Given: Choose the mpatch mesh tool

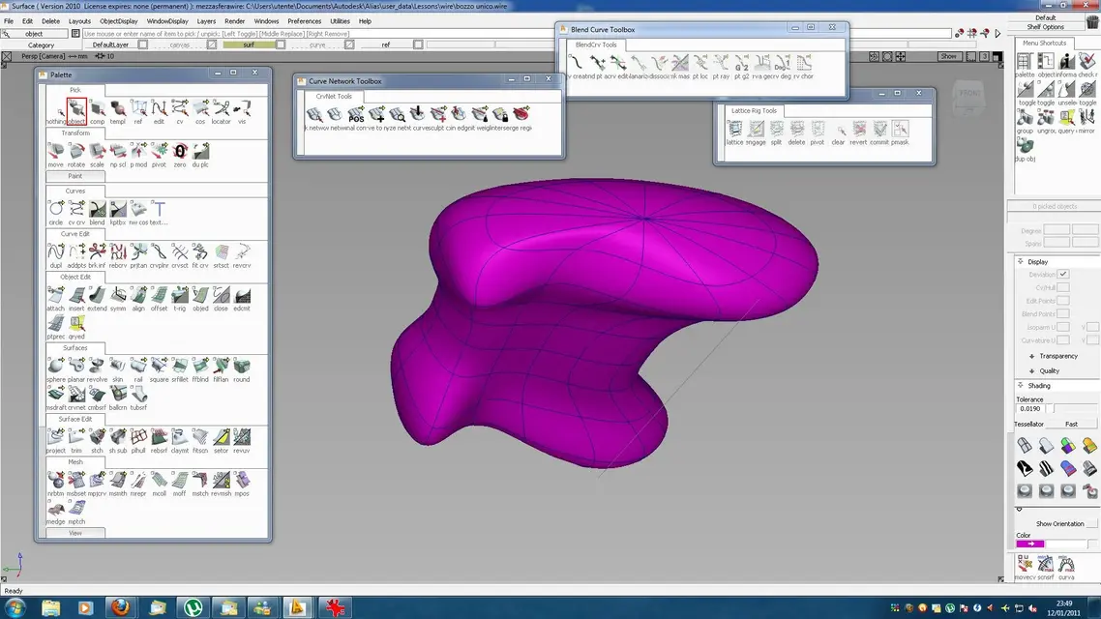Looking at the screenshot, I should pos(76,511).
